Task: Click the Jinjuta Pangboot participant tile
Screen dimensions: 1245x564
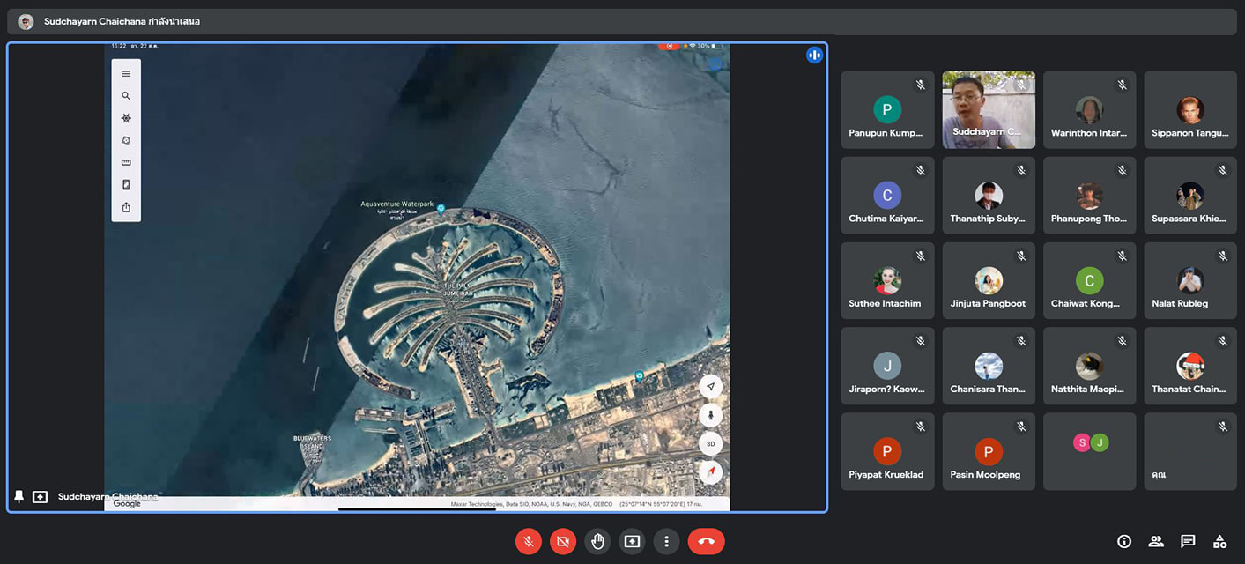Action: tap(989, 280)
